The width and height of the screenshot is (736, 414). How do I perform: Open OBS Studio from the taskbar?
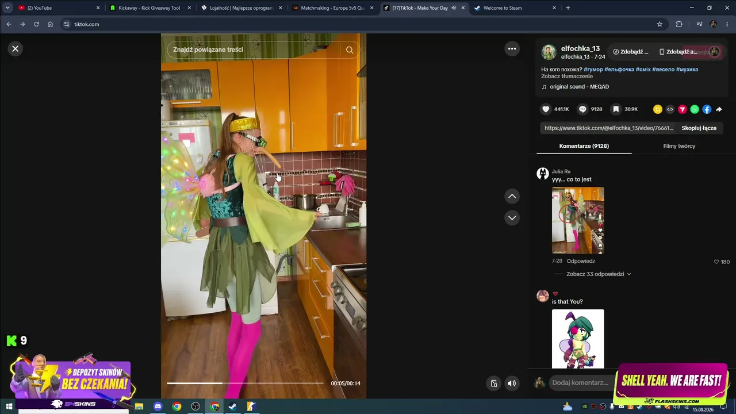tap(195, 407)
